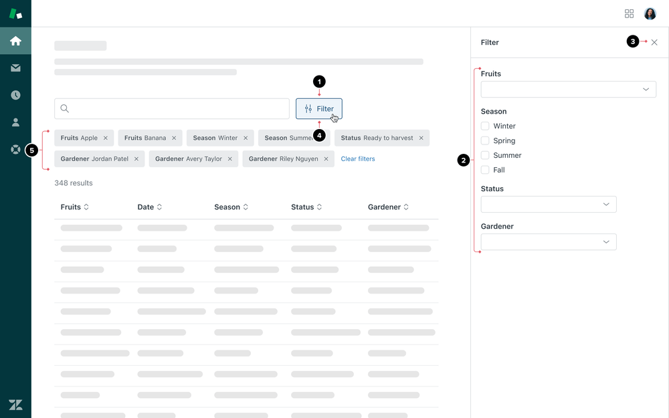Open the recent activity clock icon
669x418 pixels.
(15, 94)
